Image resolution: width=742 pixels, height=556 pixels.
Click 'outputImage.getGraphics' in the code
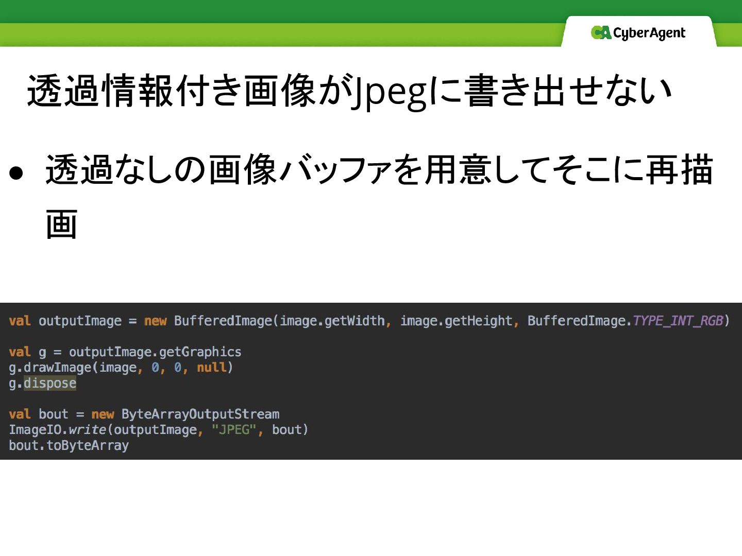click(x=155, y=352)
